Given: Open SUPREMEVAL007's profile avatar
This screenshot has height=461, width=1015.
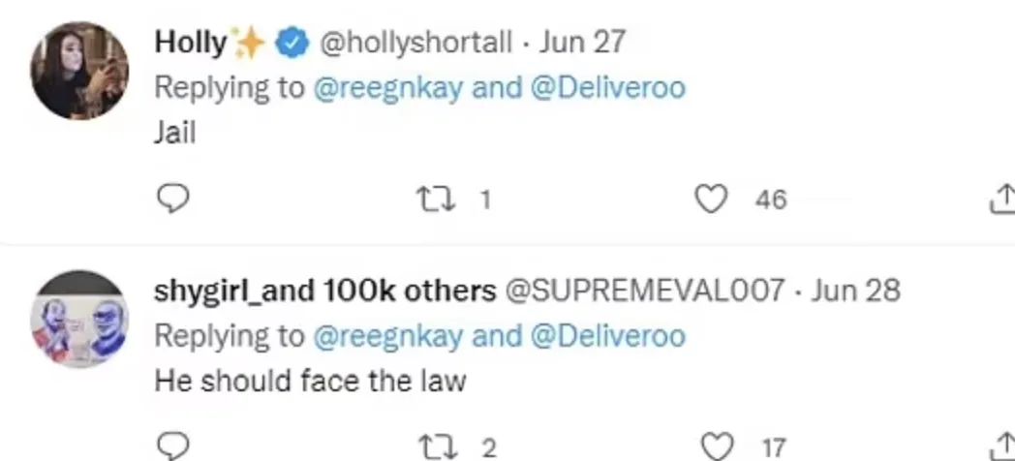Looking at the screenshot, I should [x=79, y=319].
